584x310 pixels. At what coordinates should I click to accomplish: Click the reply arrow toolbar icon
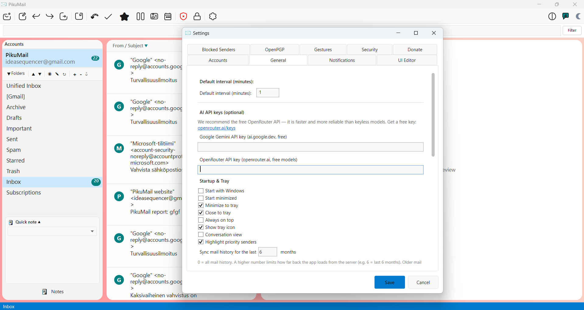(x=36, y=16)
